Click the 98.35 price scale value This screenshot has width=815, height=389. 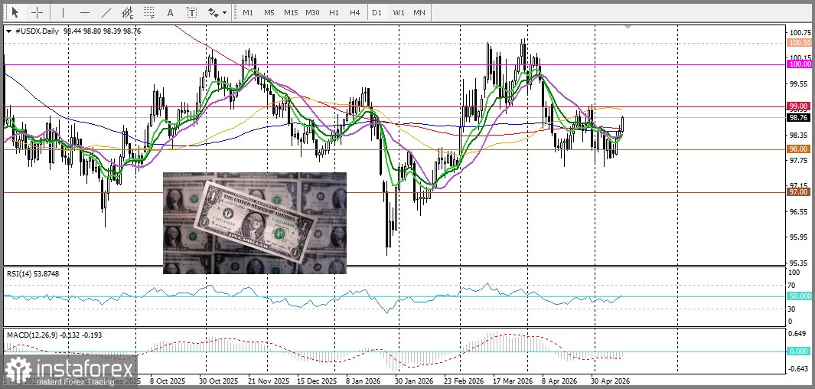click(x=800, y=135)
